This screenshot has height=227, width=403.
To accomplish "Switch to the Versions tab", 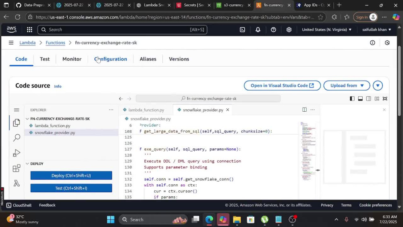I will coord(179,59).
